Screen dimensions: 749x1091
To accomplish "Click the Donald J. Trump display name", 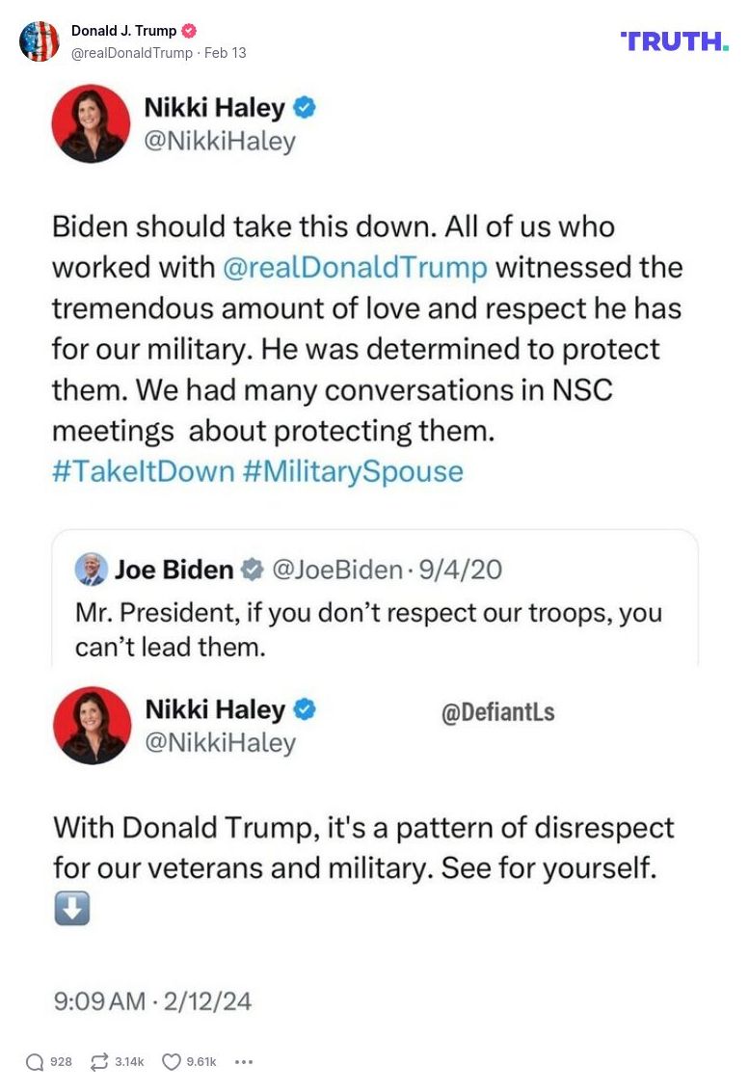I will (x=123, y=31).
